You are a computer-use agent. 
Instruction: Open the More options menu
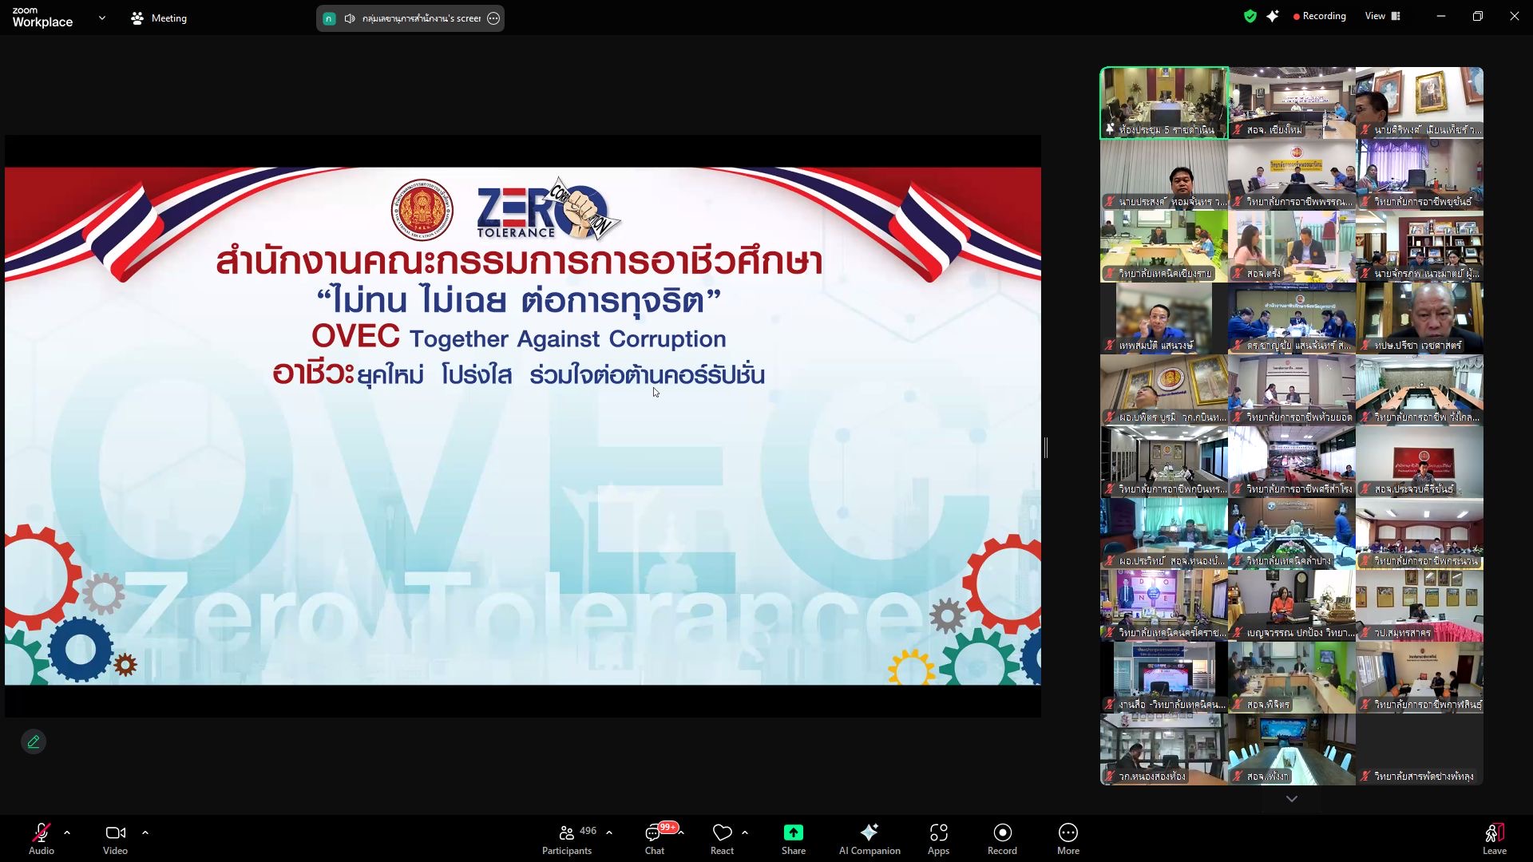click(1068, 839)
